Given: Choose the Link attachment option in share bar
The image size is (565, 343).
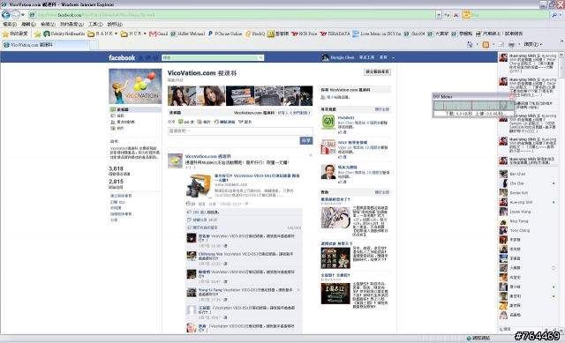Looking at the screenshot, I should coord(224,122).
